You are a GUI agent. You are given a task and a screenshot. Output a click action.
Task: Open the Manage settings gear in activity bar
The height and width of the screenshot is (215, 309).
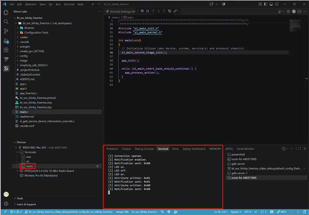pos(6,203)
